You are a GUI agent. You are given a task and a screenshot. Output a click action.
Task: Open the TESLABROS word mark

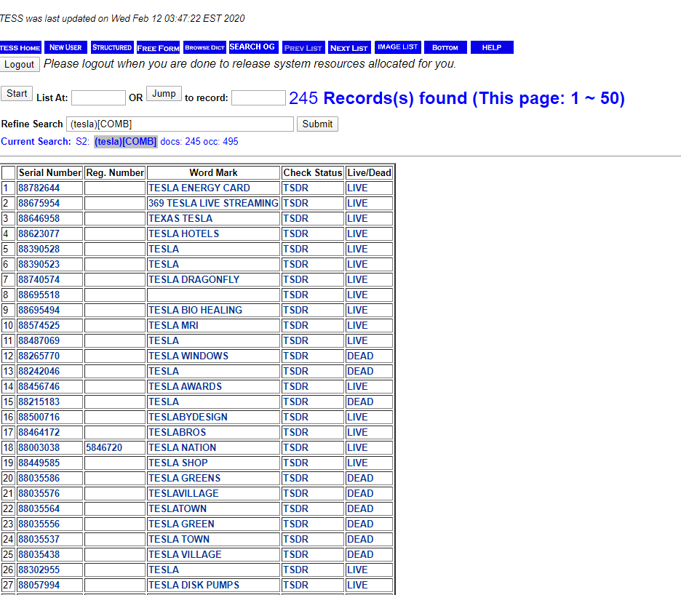[x=178, y=432]
